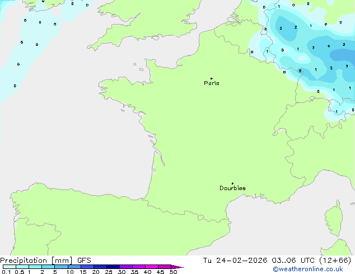
Task: Click the legend value 25
Action: click(109, 272)
